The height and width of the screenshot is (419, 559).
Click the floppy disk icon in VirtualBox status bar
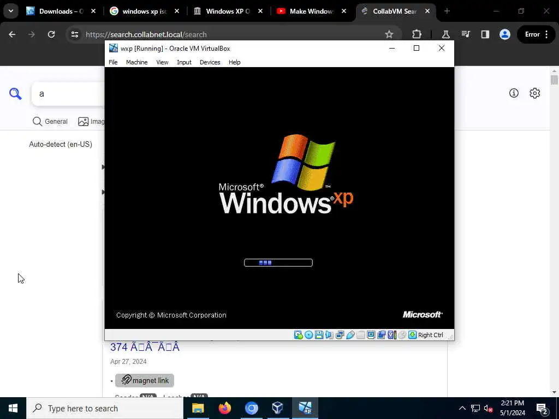pos(319,335)
